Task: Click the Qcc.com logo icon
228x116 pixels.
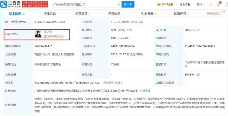Action: (4, 4)
